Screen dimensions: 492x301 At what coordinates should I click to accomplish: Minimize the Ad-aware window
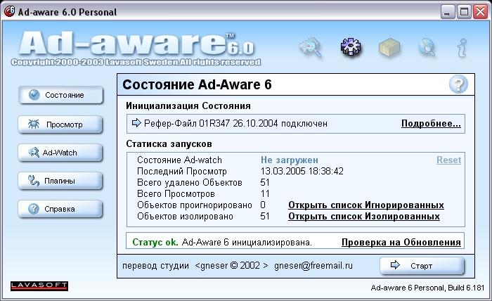click(448, 12)
